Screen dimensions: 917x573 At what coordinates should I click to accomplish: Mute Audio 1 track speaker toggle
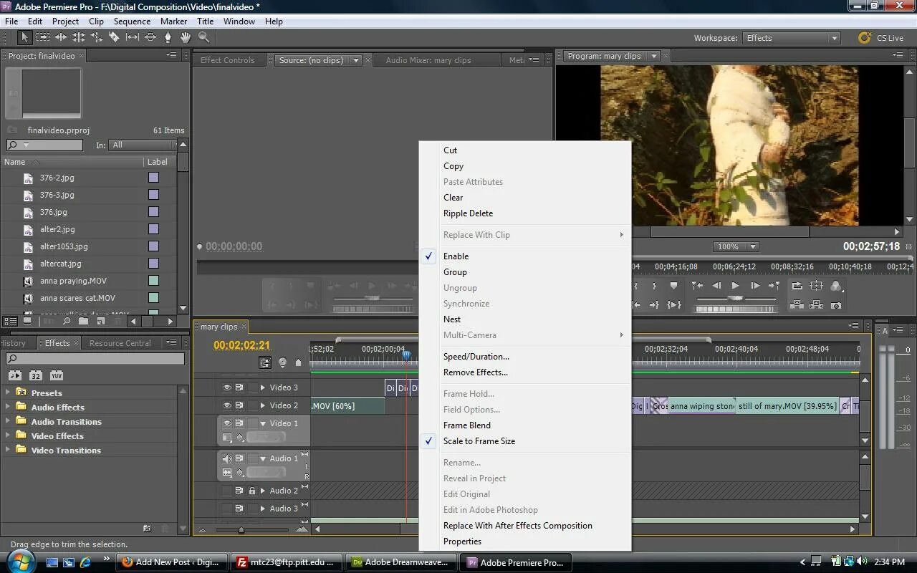227,458
